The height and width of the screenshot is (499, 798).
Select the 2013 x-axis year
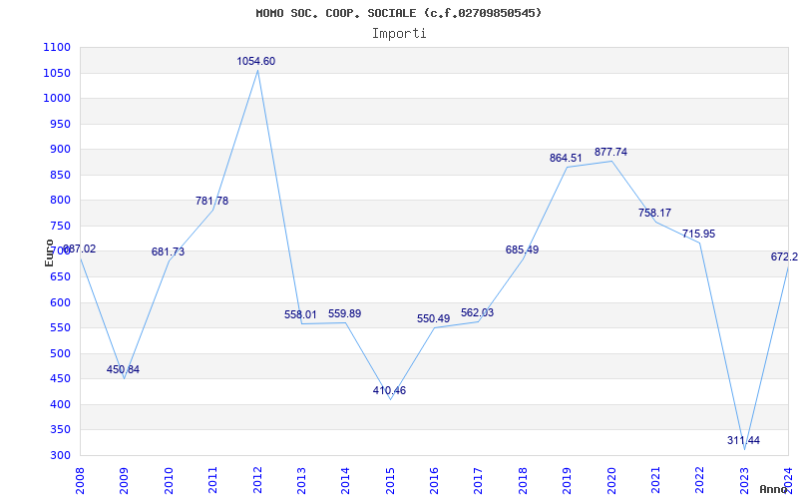(x=301, y=479)
